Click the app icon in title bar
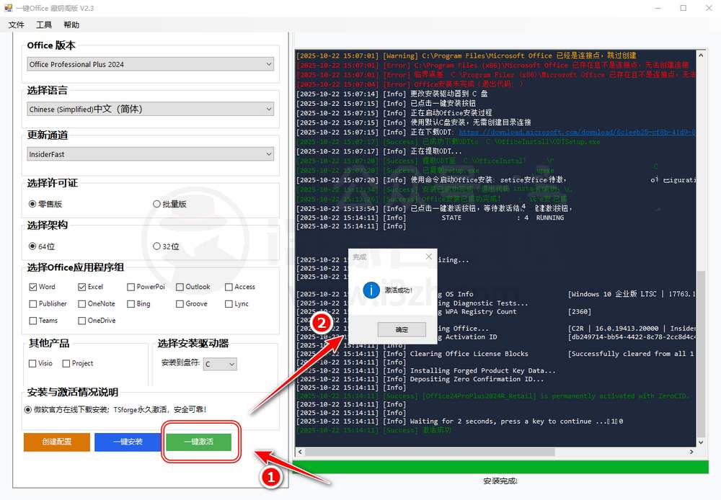The image size is (721, 500). click(9, 8)
